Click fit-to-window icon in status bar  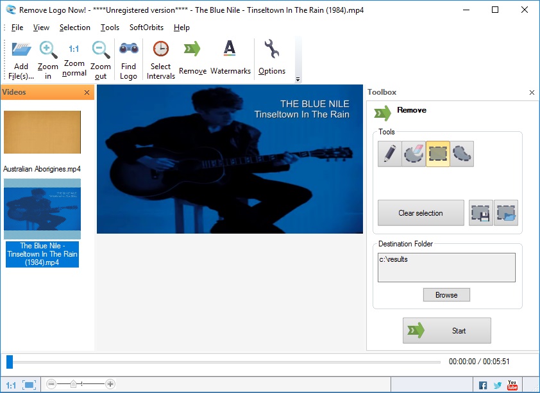click(x=30, y=385)
